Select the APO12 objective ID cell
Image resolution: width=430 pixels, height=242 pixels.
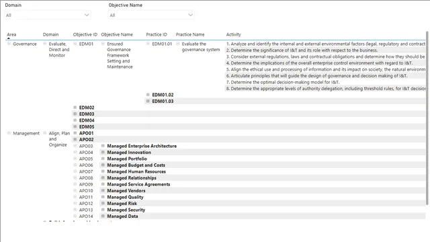[86, 203]
